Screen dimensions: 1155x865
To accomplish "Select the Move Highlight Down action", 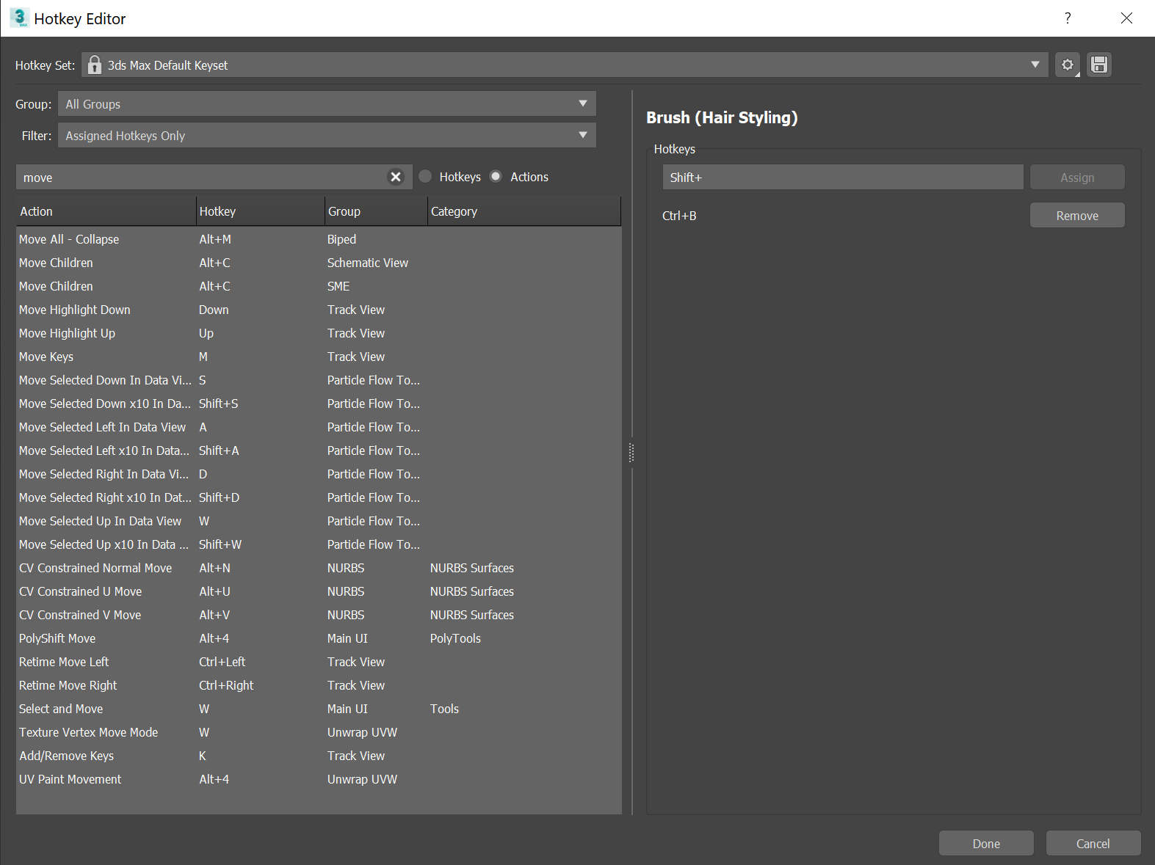I will click(x=319, y=310).
